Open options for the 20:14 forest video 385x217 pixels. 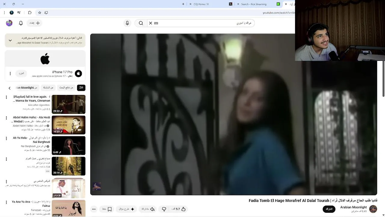[6, 159]
